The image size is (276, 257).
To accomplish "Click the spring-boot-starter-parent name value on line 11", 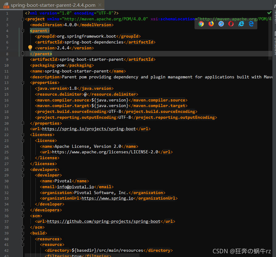I will 77,71.
